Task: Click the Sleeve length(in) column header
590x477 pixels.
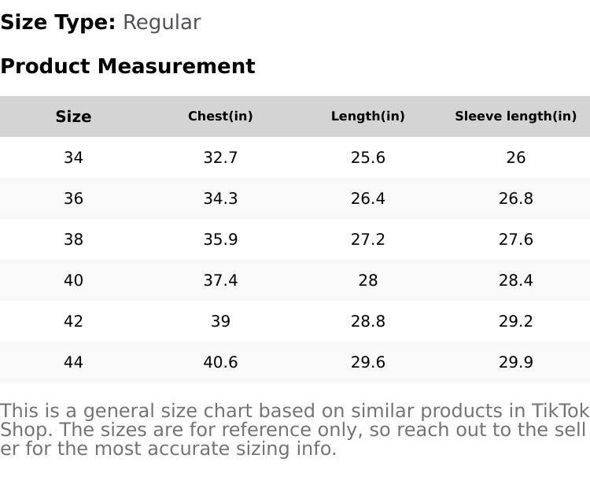Action: [515, 116]
